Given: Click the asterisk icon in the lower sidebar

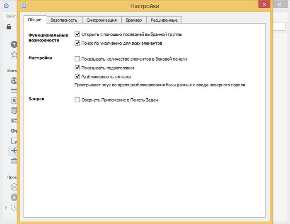Looking at the screenshot, I should tap(14, 197).
